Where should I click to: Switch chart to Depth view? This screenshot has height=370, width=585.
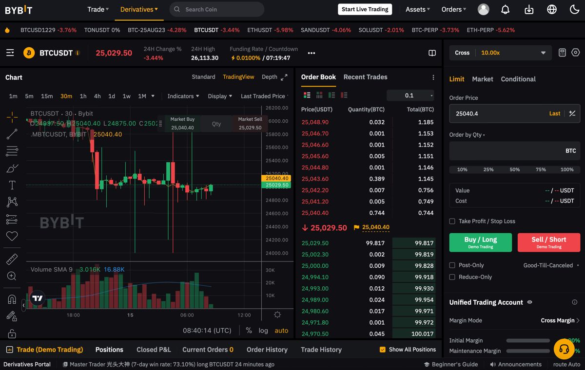pyautogui.click(x=270, y=77)
